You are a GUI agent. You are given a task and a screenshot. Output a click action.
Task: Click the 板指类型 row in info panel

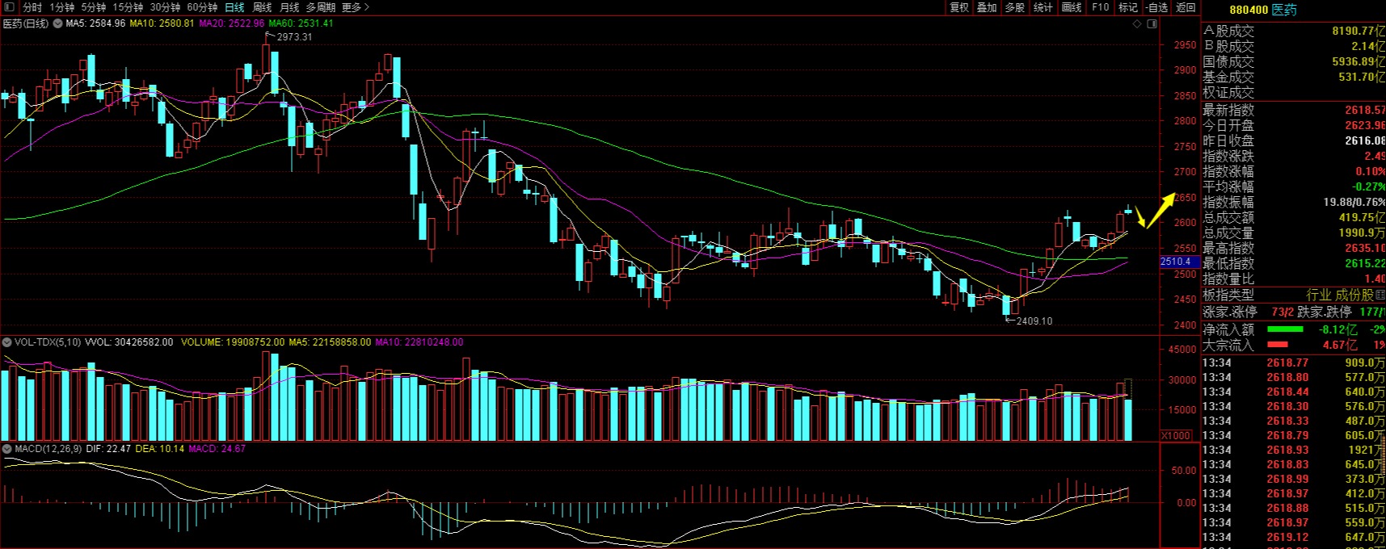[1293, 295]
